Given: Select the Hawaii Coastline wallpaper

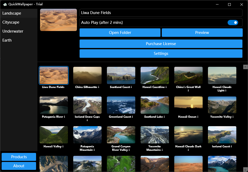Looking at the screenshot, I should (x=155, y=75).
